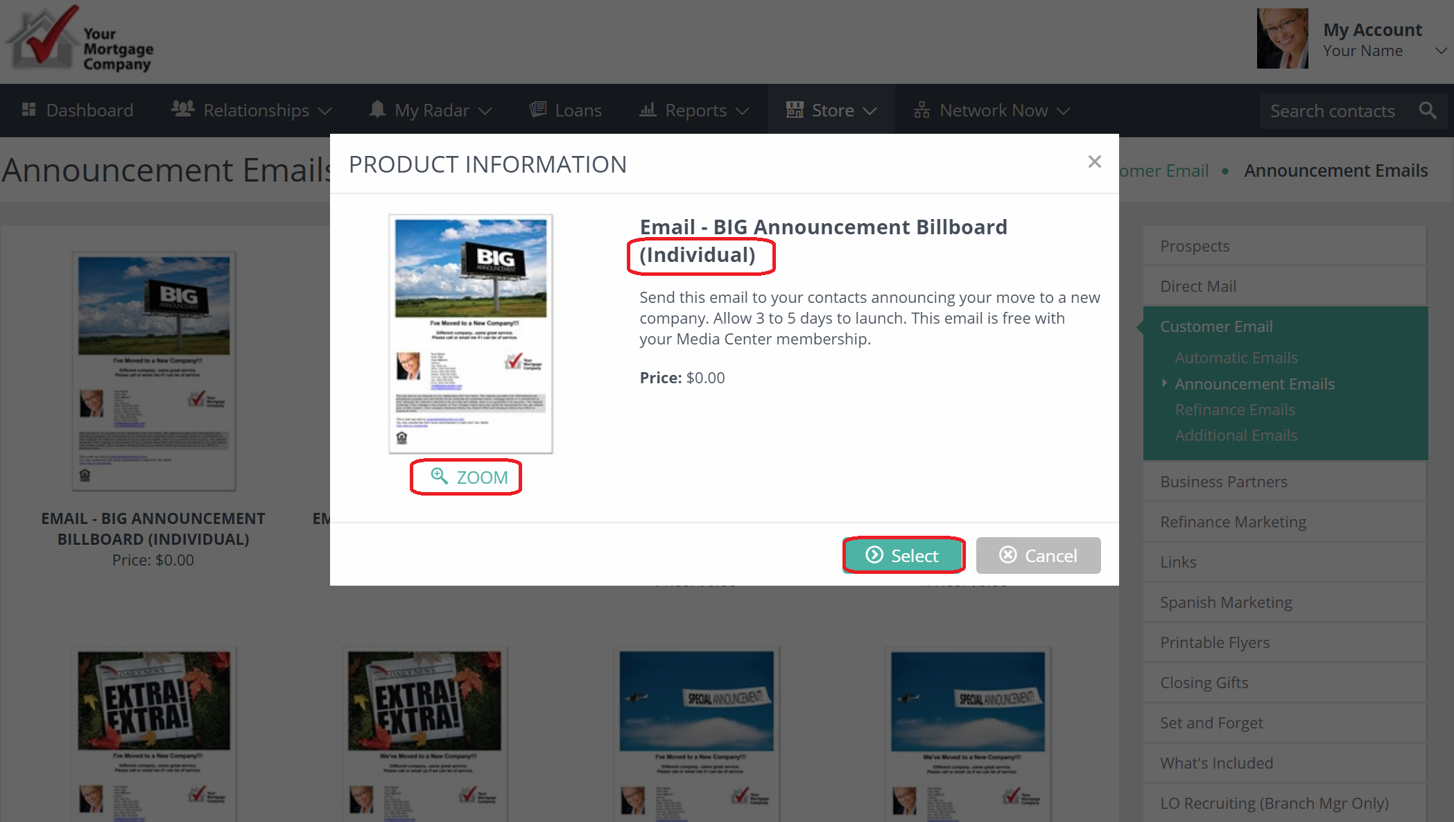Click the magnifying glass search icon
Image resolution: width=1454 pixels, height=822 pixels.
point(1428,110)
